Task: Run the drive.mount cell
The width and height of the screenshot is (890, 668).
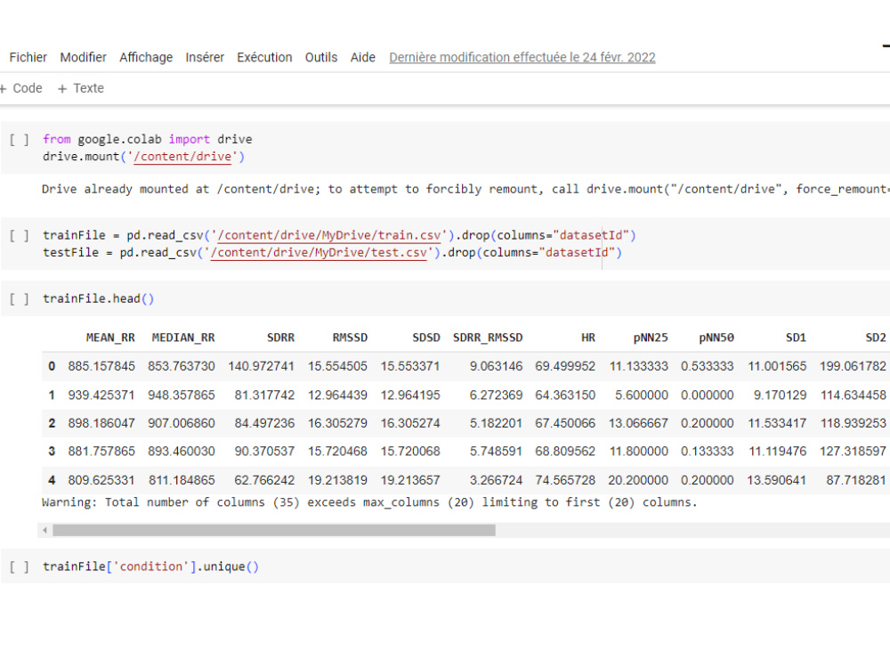Action: point(19,140)
